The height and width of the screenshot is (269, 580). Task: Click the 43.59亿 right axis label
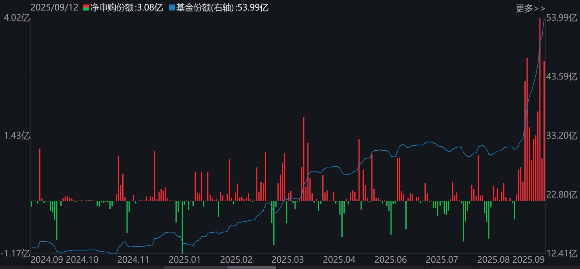point(562,77)
